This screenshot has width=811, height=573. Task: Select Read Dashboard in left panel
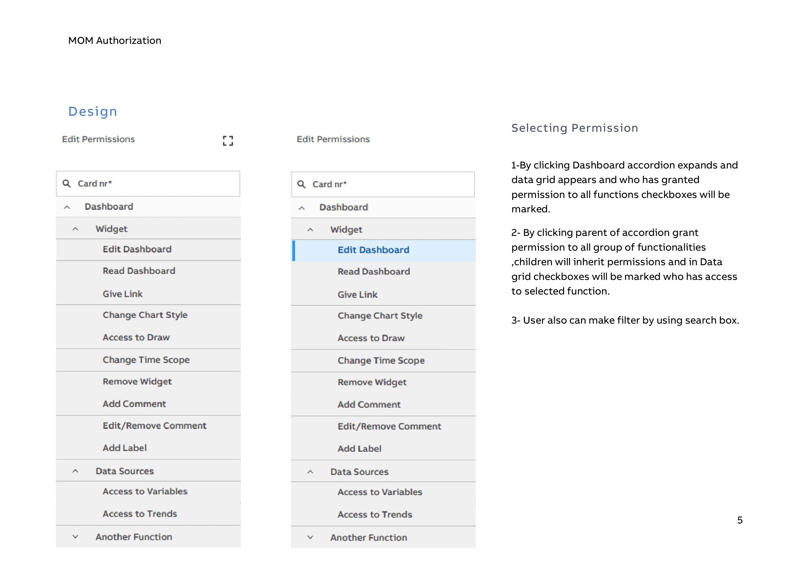139,271
